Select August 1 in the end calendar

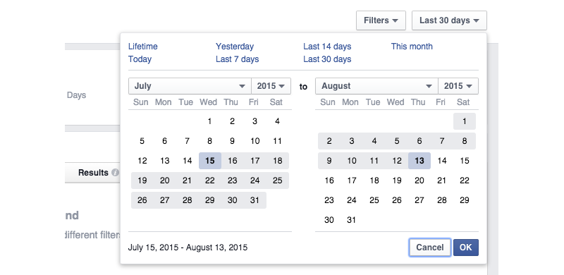465,121
